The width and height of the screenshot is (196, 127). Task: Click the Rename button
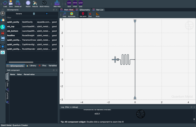coord(19,14)
